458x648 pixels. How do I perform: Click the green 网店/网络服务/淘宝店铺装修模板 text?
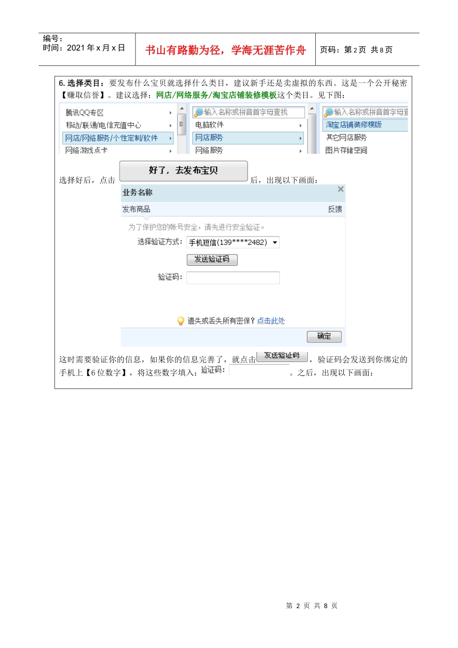(216, 95)
